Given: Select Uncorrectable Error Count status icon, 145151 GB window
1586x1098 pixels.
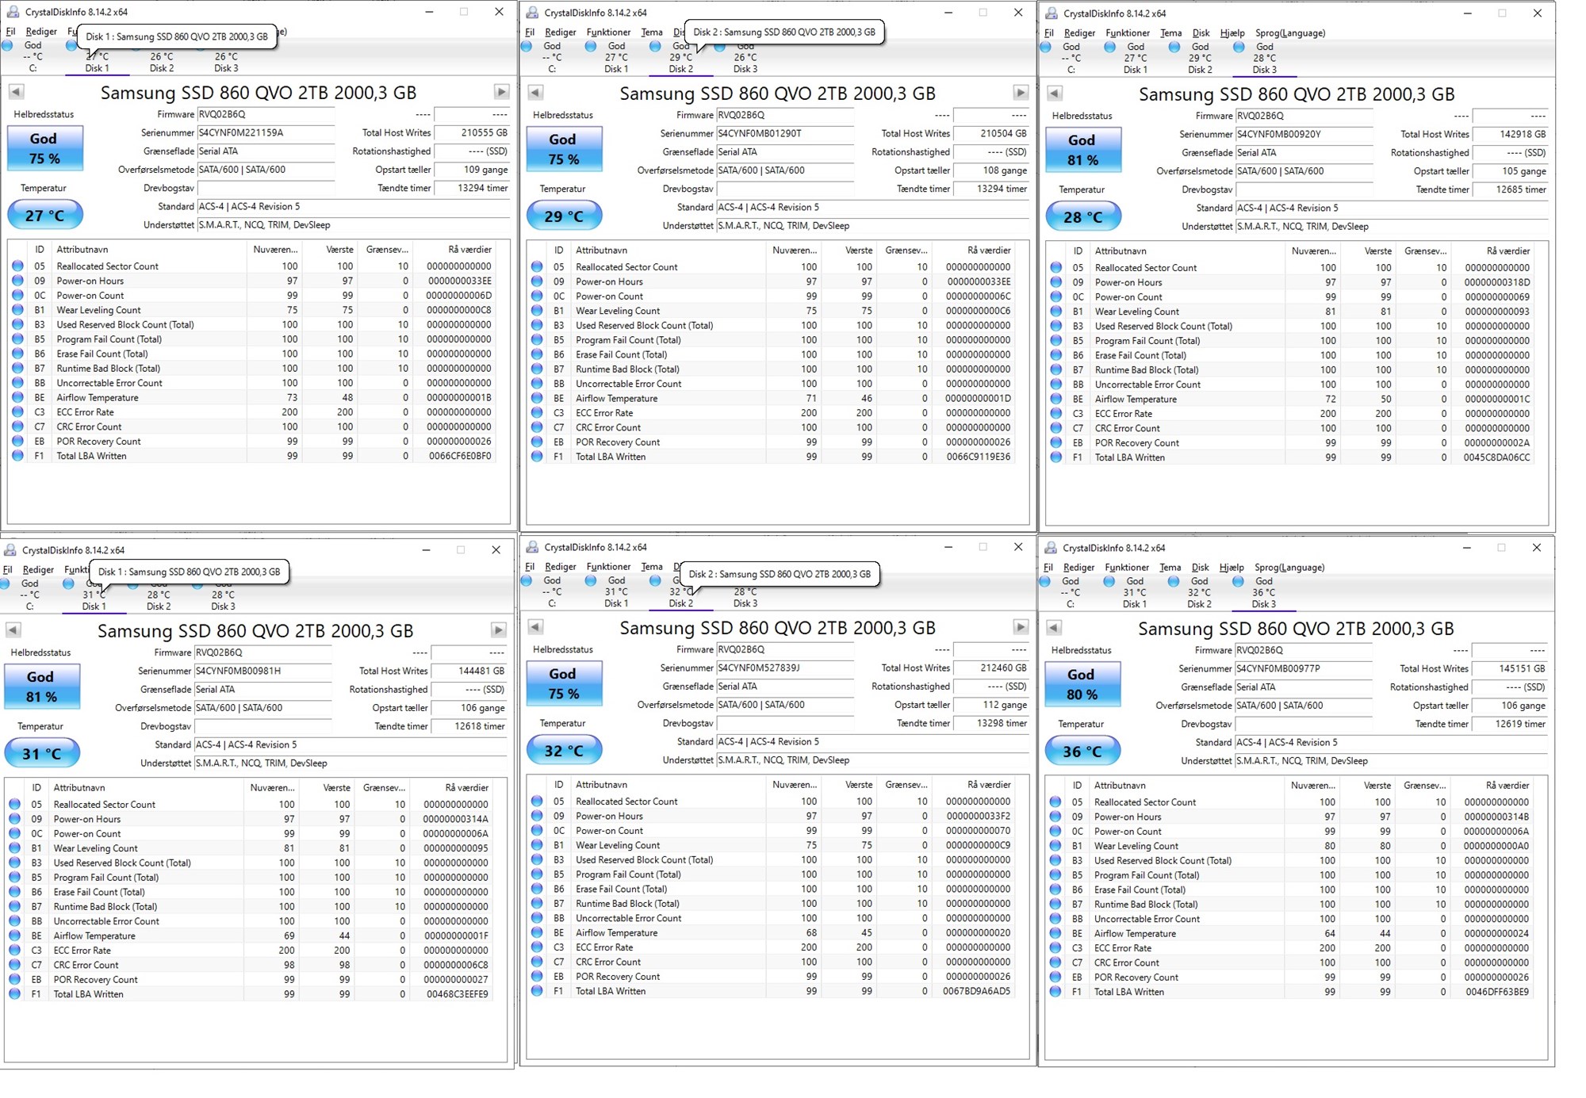Looking at the screenshot, I should 1055,919.
